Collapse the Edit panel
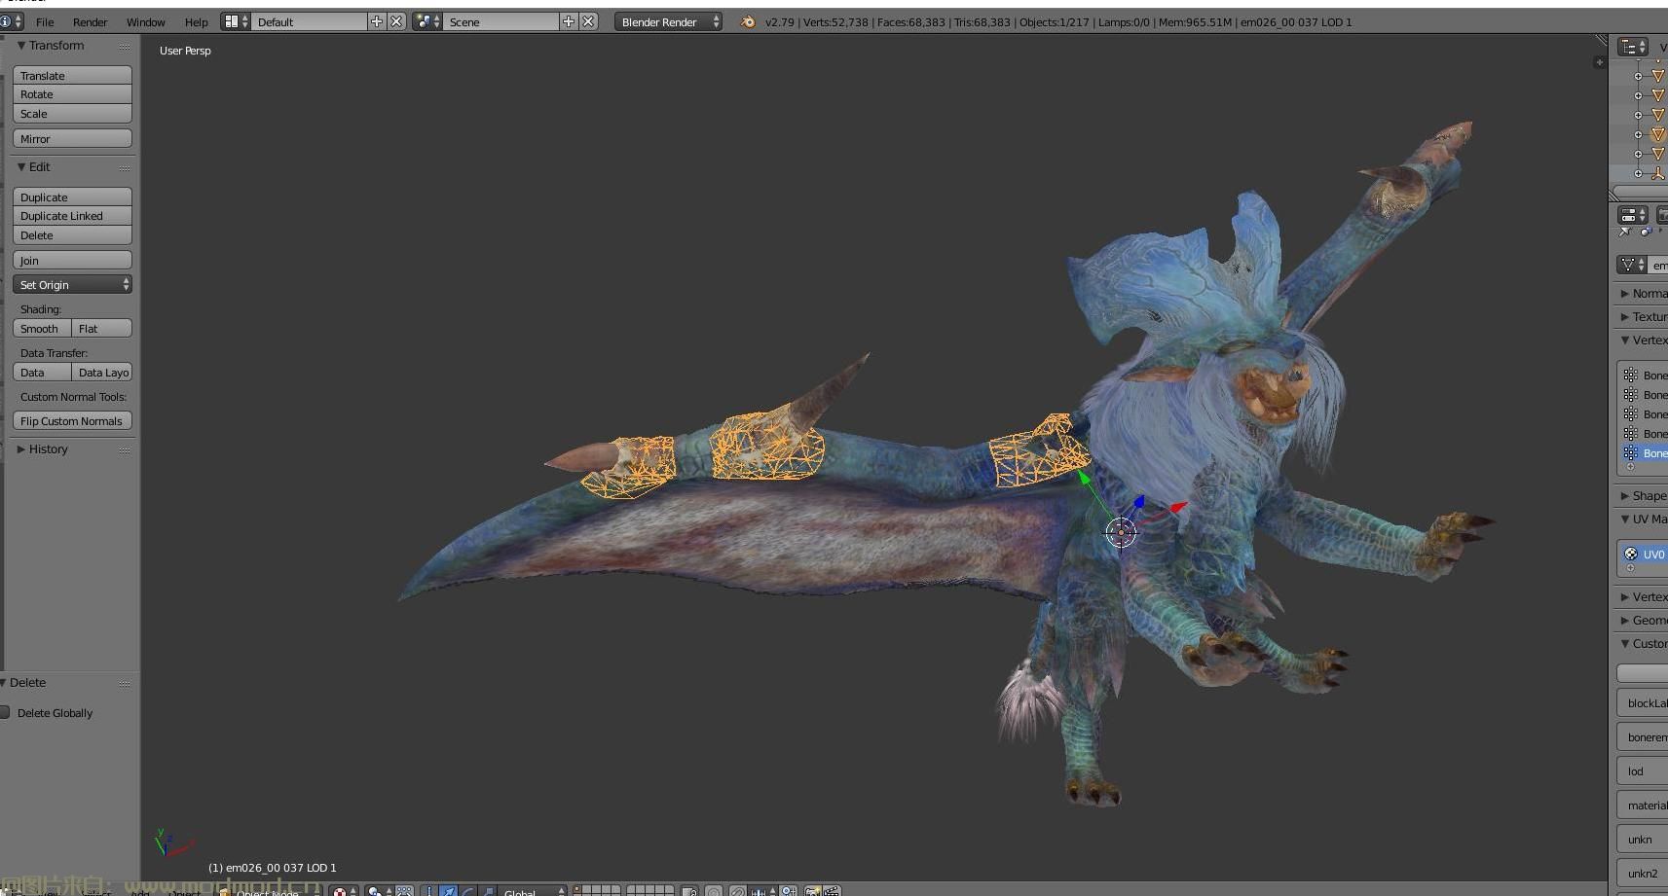The image size is (1668, 896). coord(22,167)
